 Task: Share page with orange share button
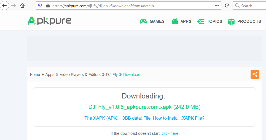(255, 74)
